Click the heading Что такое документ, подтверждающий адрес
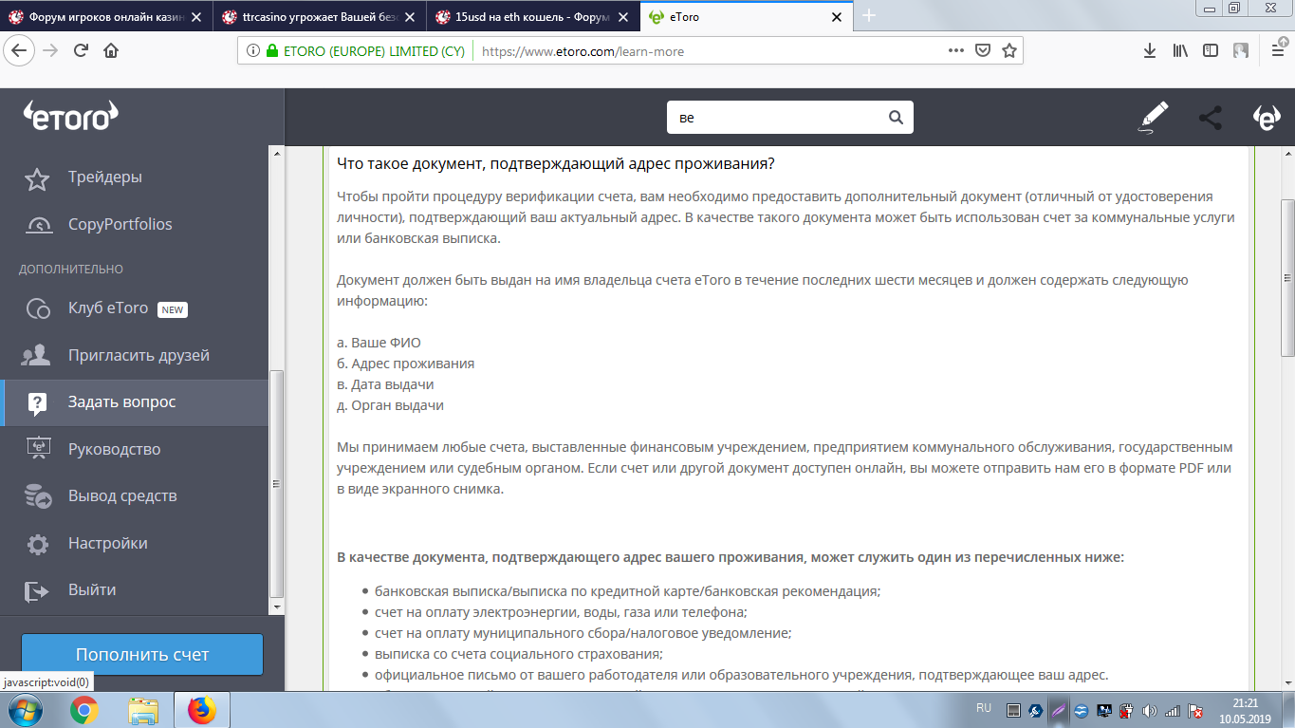This screenshot has height=728, width=1295. click(556, 163)
